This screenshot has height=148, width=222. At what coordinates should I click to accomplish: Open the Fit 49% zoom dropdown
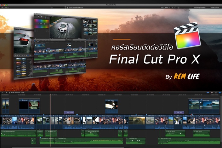point(166,7)
